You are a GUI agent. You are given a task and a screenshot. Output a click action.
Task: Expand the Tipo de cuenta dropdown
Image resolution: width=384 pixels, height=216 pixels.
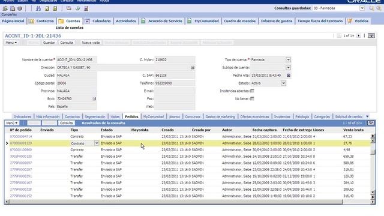(x=288, y=60)
